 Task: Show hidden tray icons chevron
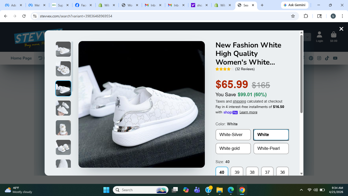tap(301, 190)
